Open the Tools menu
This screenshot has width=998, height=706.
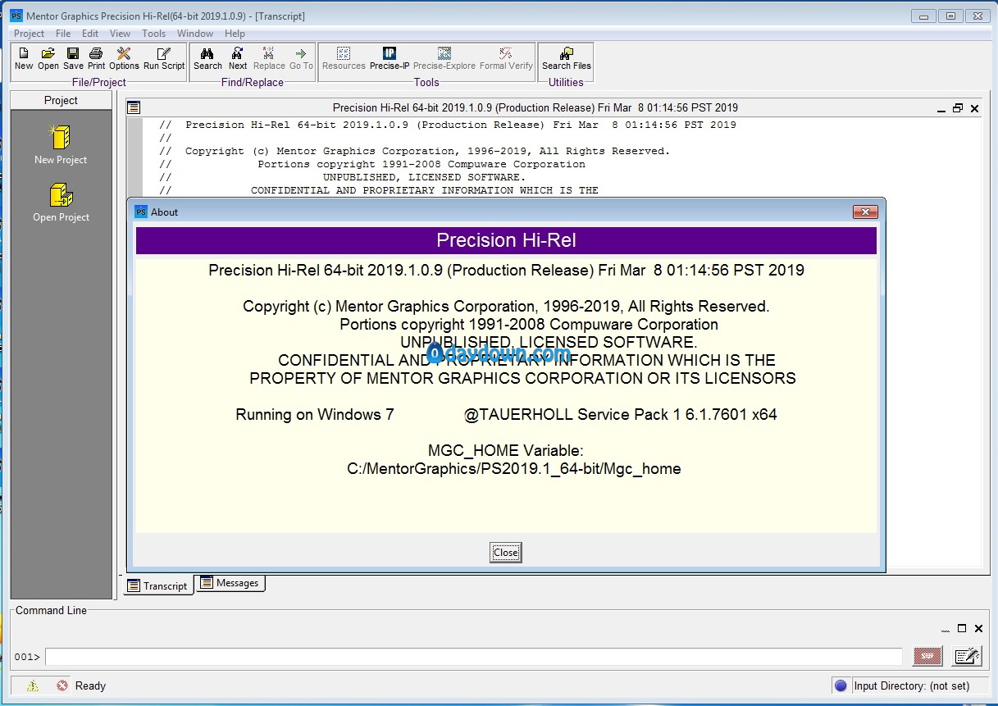[154, 34]
